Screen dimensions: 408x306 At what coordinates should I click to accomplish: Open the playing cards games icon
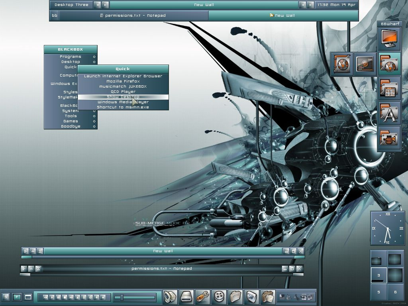pos(268,297)
